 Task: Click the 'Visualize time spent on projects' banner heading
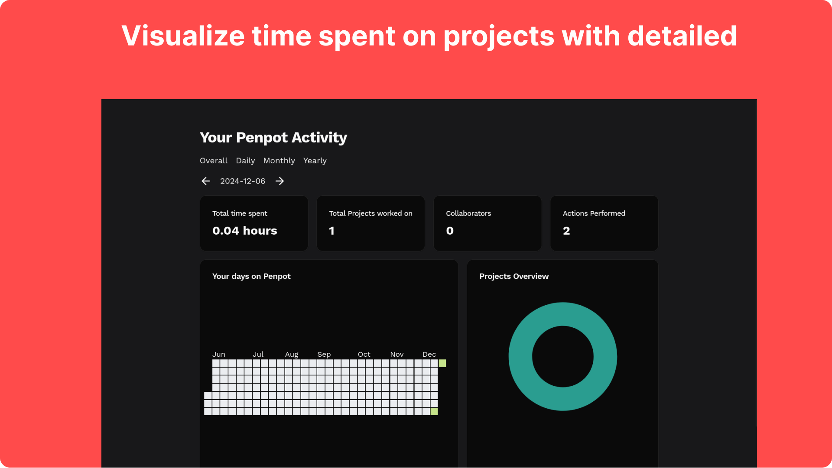point(429,36)
